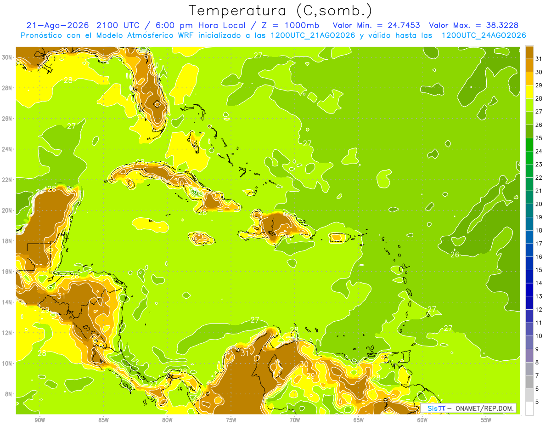The width and height of the screenshot is (551, 426).
Task: Click the '24N' latitude axis label
Action: click(x=7, y=149)
